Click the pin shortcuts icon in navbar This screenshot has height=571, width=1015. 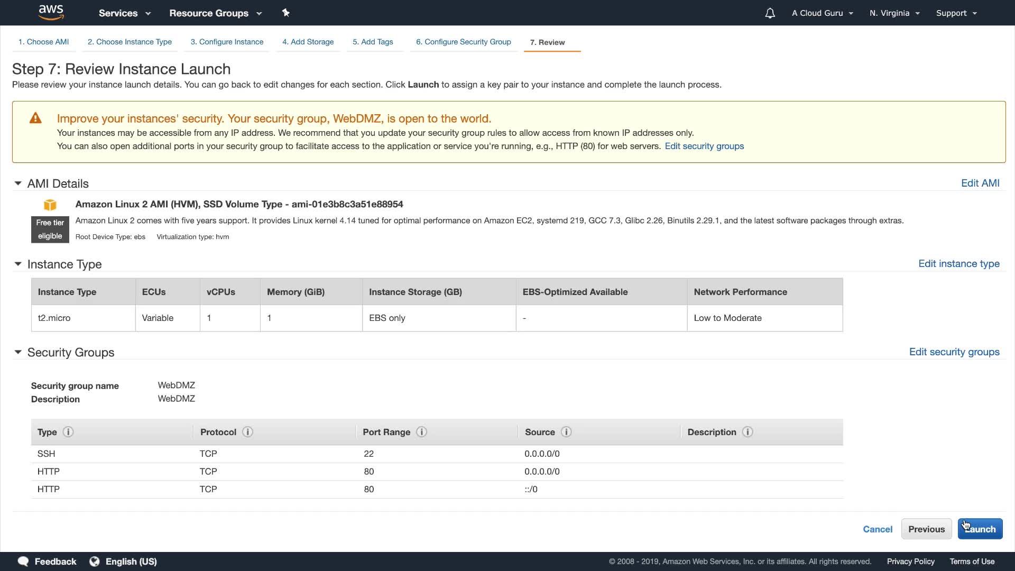[x=286, y=13]
